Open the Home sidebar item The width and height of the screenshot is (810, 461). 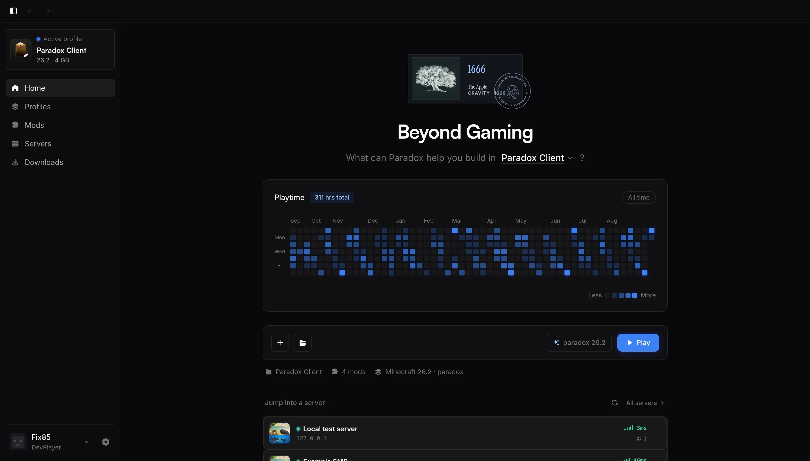pyautogui.click(x=60, y=88)
